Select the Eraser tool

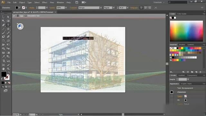tap(8, 37)
